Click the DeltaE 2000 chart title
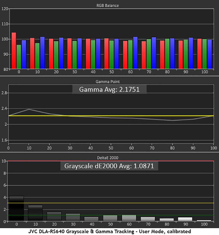This screenshot has width=219, height=235. tap(109, 158)
